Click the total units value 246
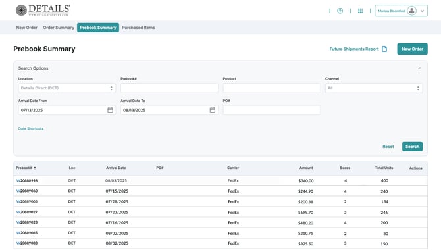 [384, 213]
